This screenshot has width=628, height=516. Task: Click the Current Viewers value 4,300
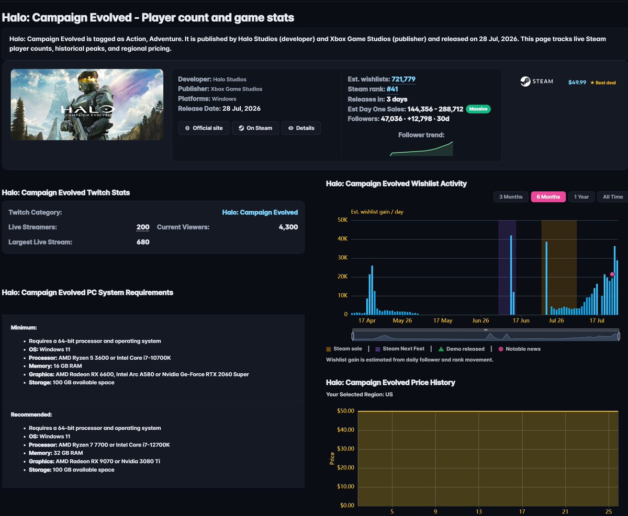click(x=288, y=227)
